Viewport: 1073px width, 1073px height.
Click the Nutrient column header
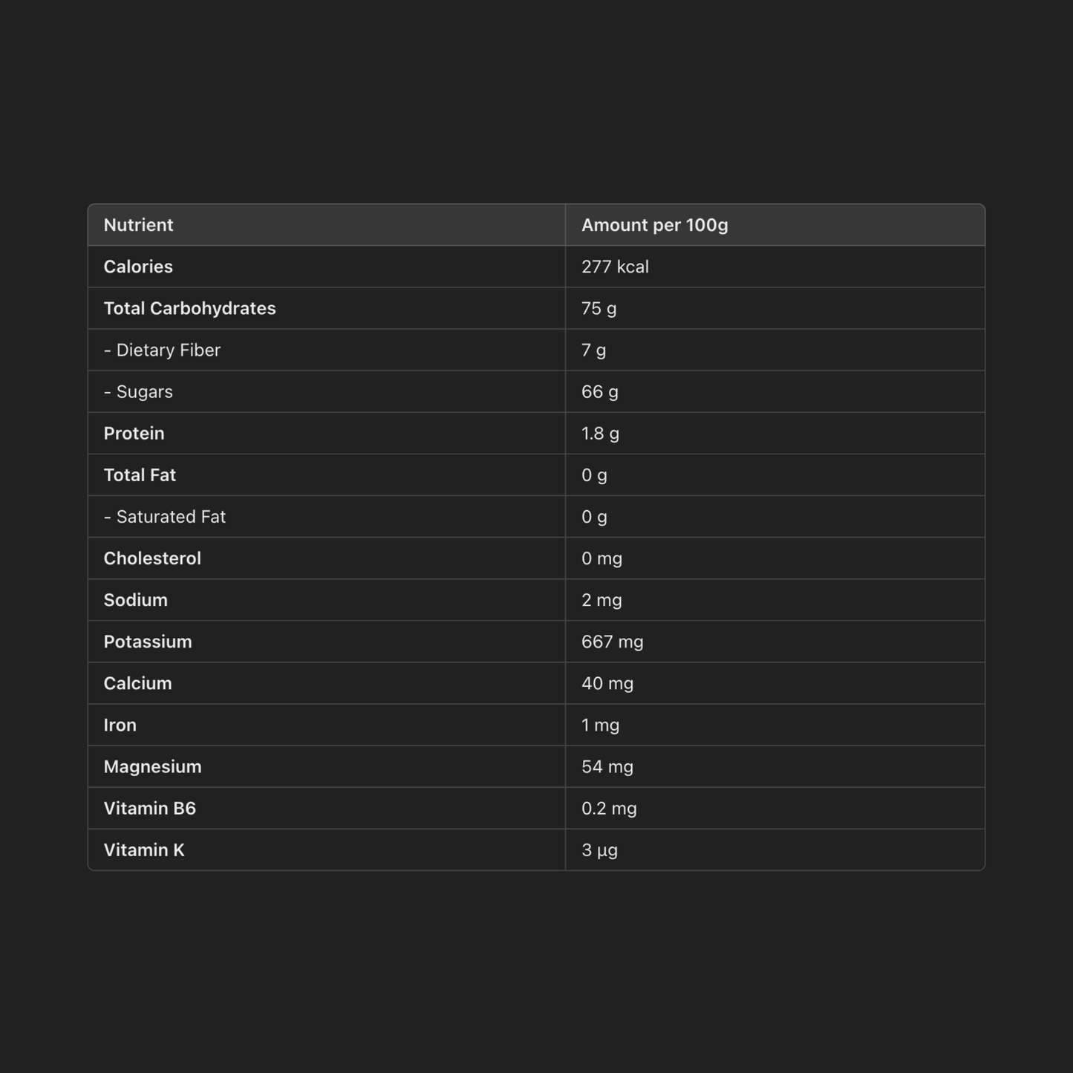[138, 225]
